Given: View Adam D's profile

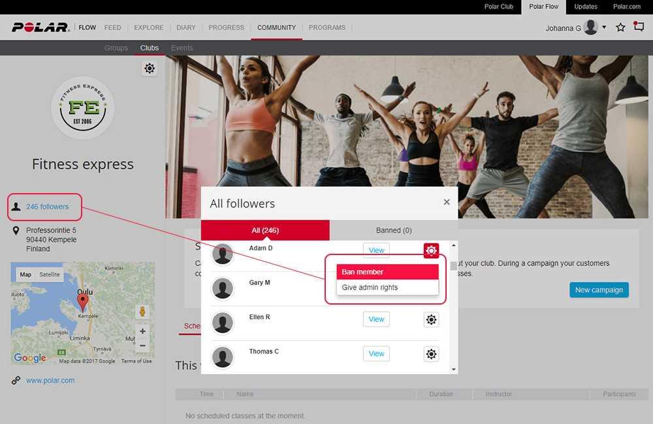Looking at the screenshot, I should pyautogui.click(x=376, y=250).
